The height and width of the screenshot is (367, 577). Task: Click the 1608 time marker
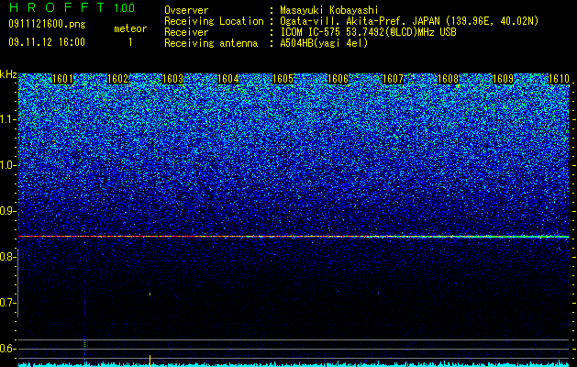449,79
